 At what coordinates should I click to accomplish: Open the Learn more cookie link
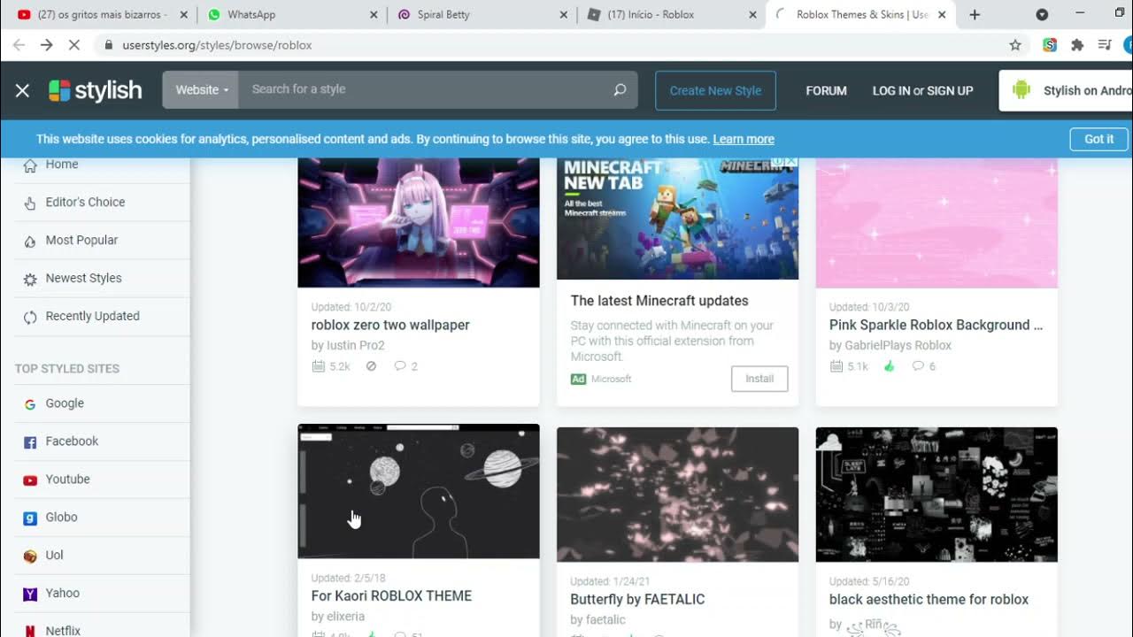[744, 139]
